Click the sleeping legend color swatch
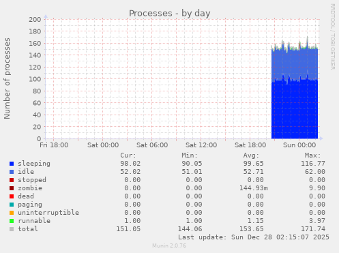339x253 pixels. click(x=12, y=164)
